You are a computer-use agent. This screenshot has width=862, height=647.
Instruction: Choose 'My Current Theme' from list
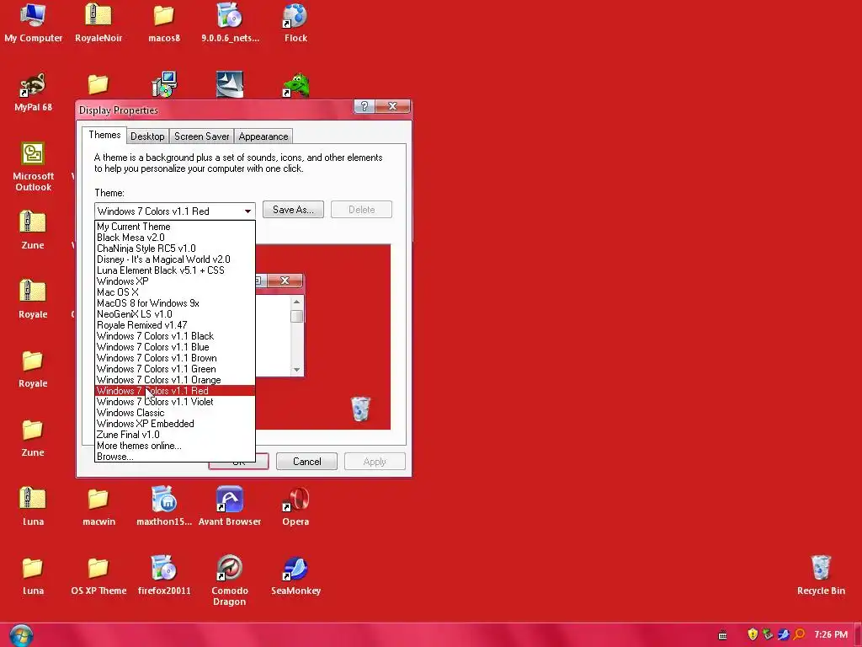175,227
